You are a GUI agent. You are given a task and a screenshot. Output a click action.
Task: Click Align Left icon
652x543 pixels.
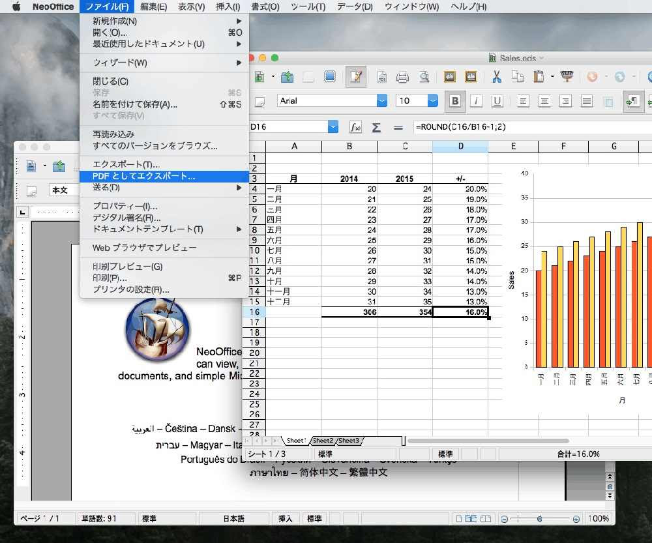coord(523,101)
